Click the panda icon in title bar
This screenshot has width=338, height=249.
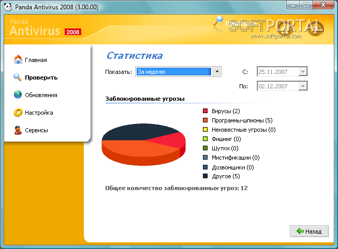click(8, 7)
